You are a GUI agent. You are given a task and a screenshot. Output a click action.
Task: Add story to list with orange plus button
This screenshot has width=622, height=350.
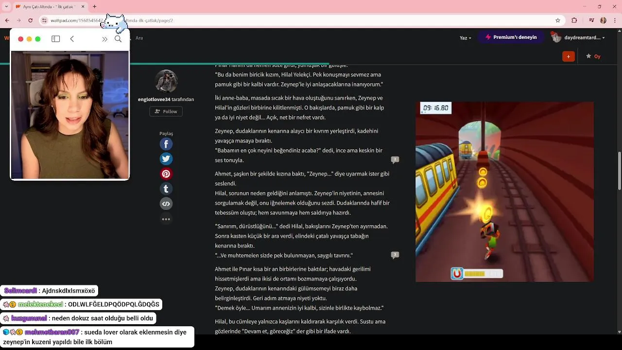click(x=569, y=56)
